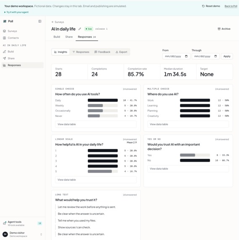Click the 18 tools count badge

coord(40,223)
